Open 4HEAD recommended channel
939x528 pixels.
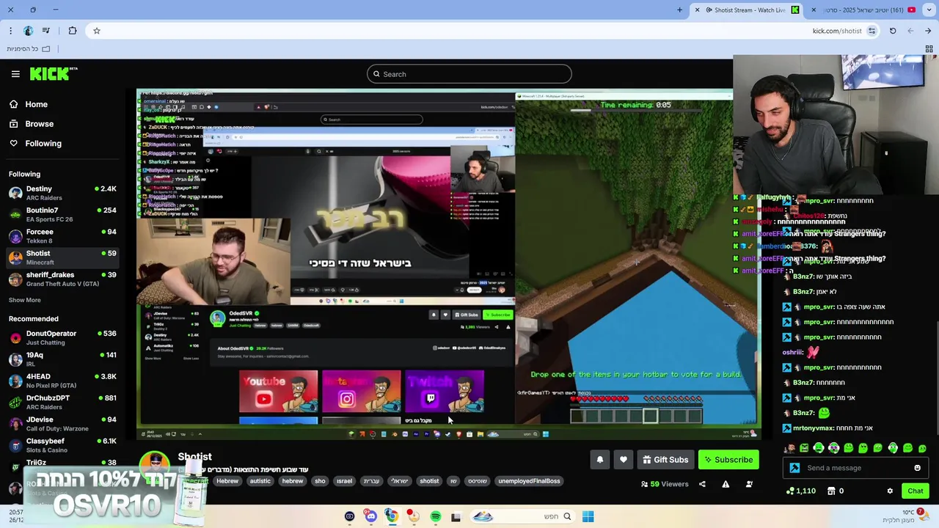point(62,381)
